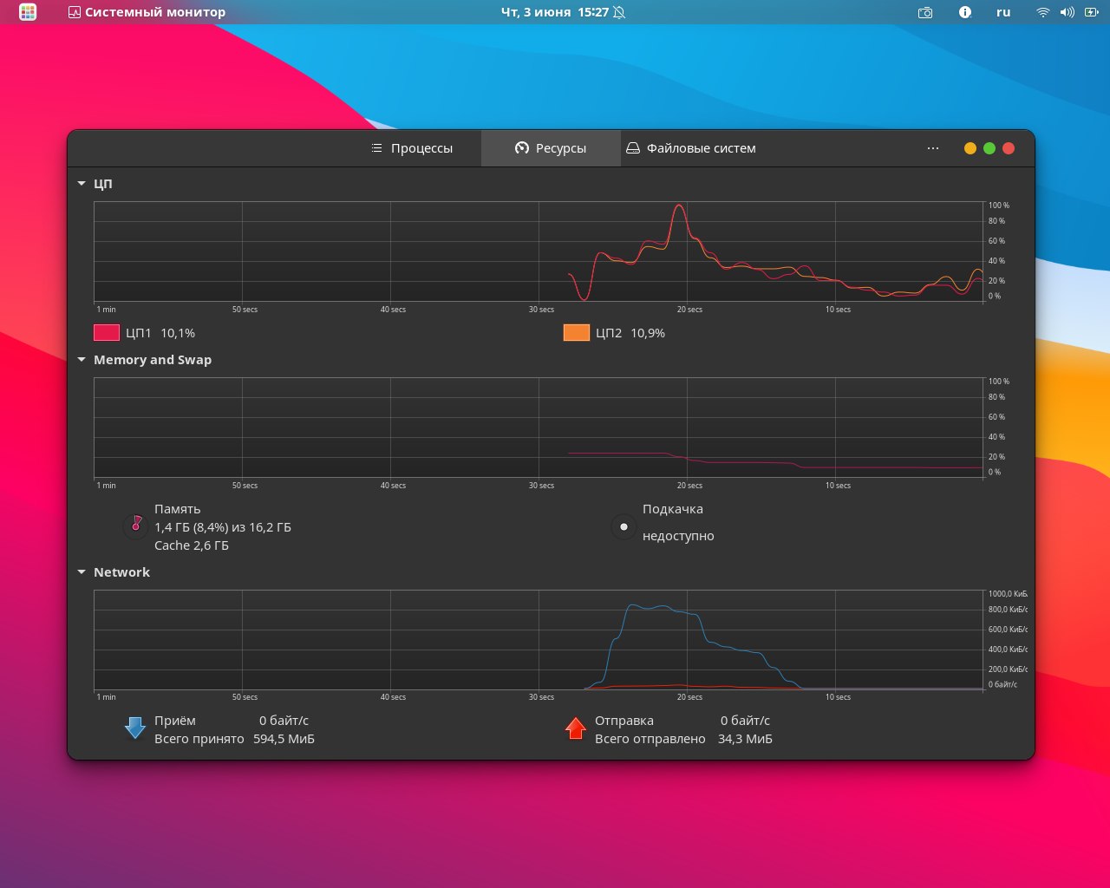Click the Подкачка swap circle icon
The image size is (1110, 888).
click(624, 526)
